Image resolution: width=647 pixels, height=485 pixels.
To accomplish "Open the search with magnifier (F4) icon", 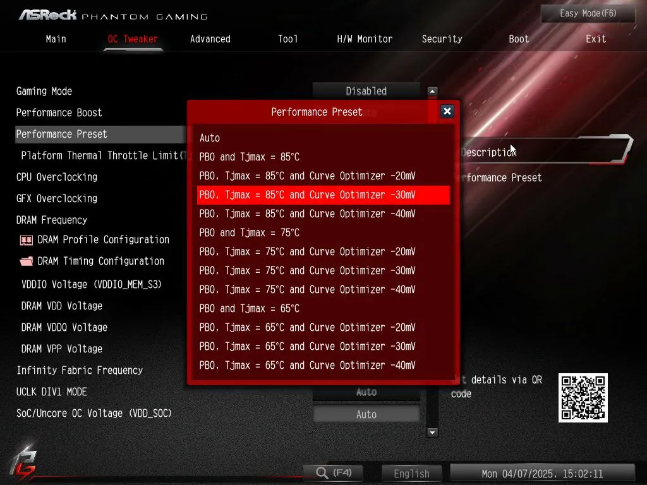I will coord(332,472).
